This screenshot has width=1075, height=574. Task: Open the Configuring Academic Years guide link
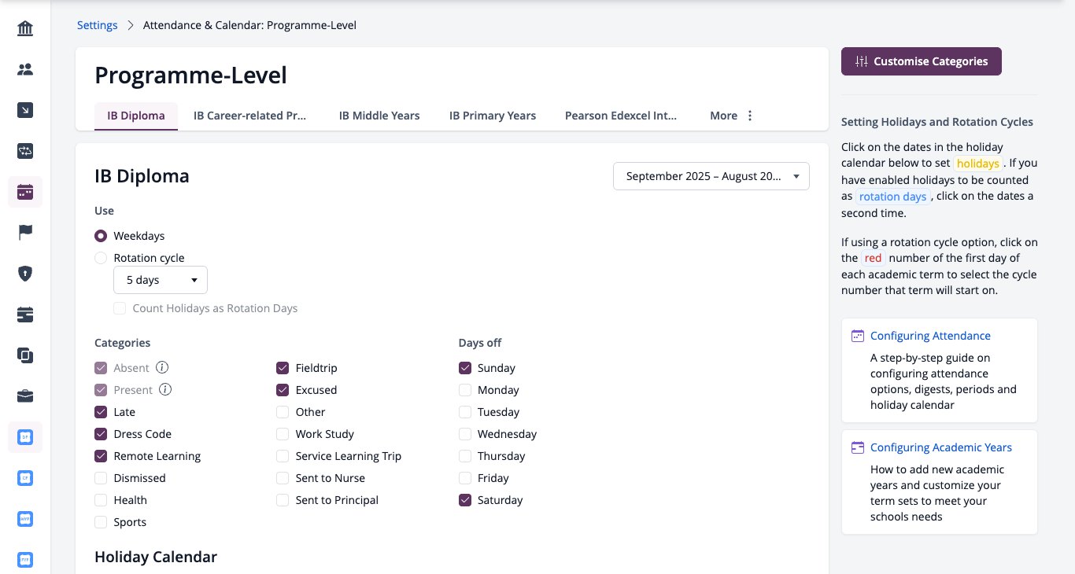(941, 447)
